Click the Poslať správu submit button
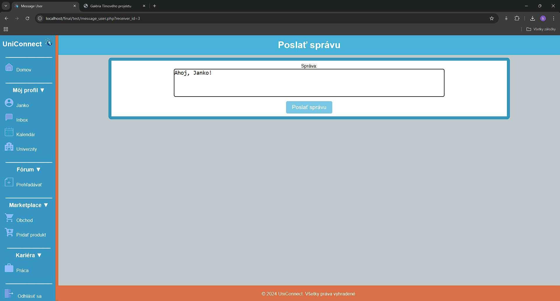The image size is (560, 301). [x=309, y=107]
